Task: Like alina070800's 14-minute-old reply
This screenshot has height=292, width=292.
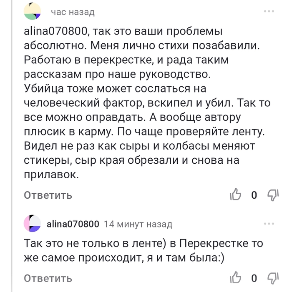Action: click(x=236, y=278)
